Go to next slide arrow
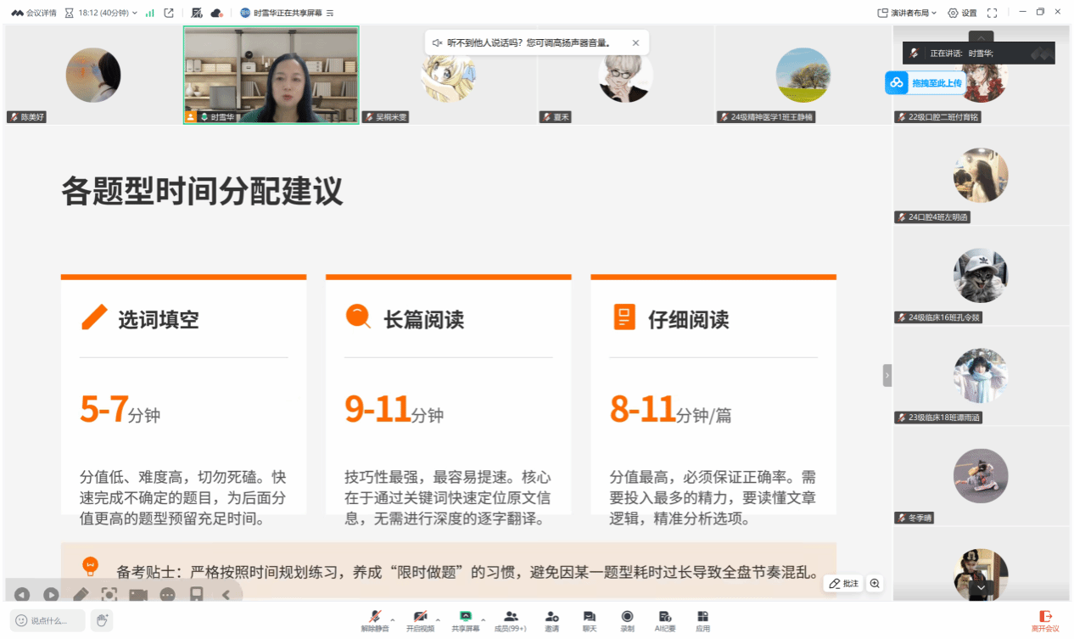1074x639 pixels. (51, 595)
